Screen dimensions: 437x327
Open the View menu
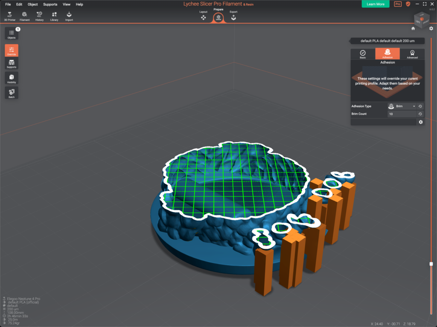[x=66, y=4]
